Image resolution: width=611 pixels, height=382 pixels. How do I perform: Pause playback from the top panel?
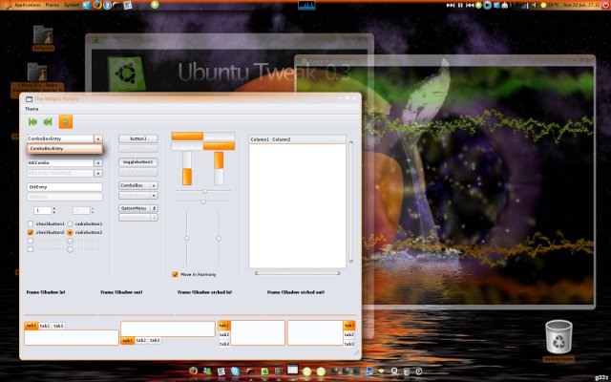[460, 5]
